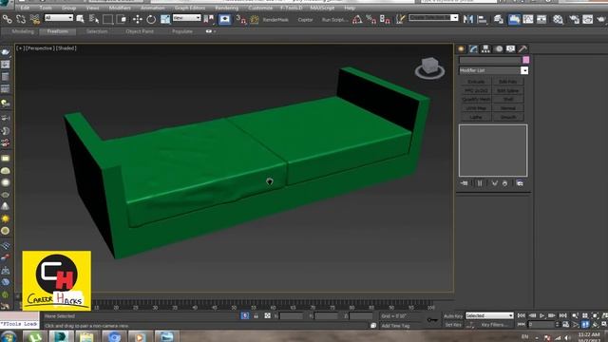This screenshot has width=608, height=342.
Task: Click the Shell modifier button
Action: pyautogui.click(x=508, y=99)
